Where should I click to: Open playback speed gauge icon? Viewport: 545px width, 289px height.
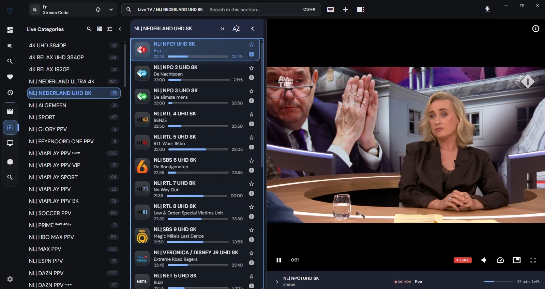[x=500, y=260]
